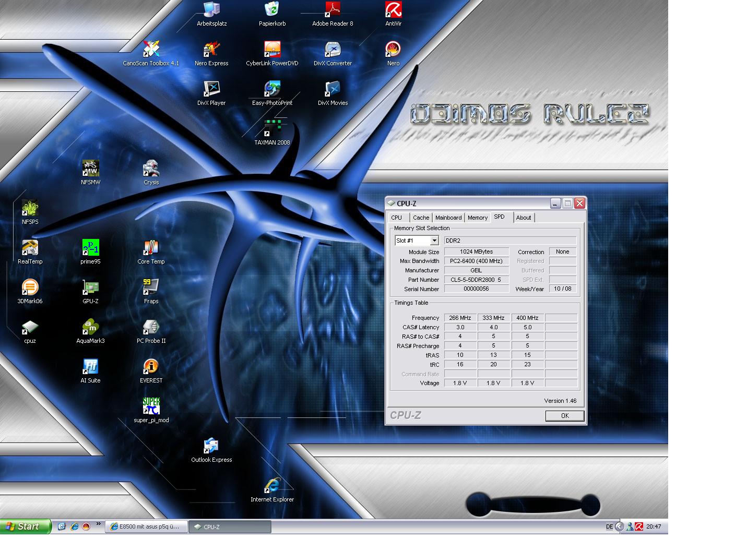Image resolution: width=735 pixels, height=551 pixels.
Task: Open the prime95 desktop icon
Action: click(90, 252)
